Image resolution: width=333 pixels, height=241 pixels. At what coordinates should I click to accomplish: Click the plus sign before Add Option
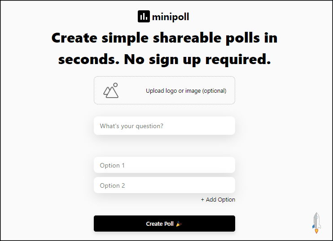coord(202,200)
